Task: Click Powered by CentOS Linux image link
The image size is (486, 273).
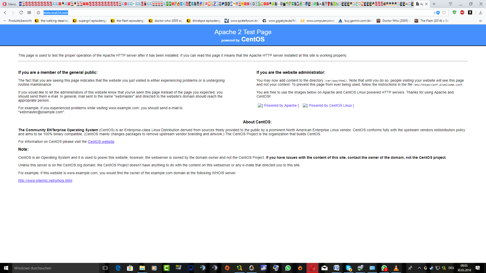Action: [328, 106]
